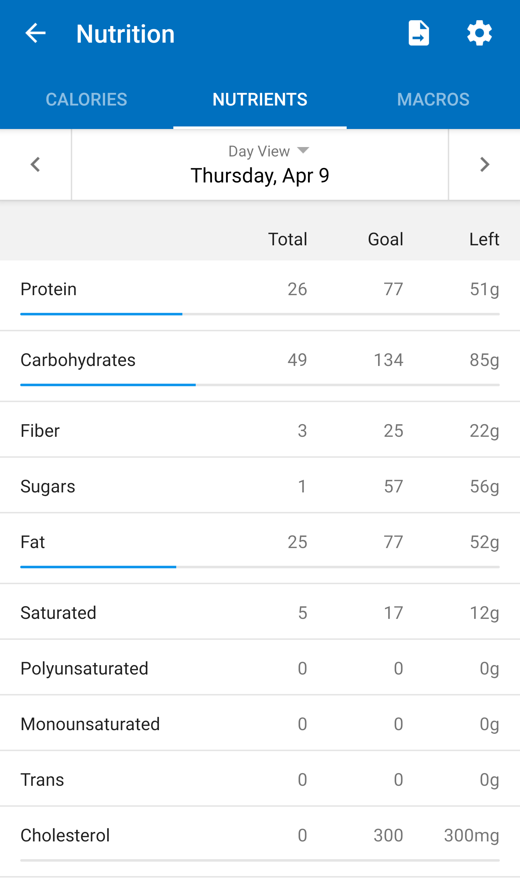Select the Fiber row
The image size is (520, 892).
[x=260, y=431]
